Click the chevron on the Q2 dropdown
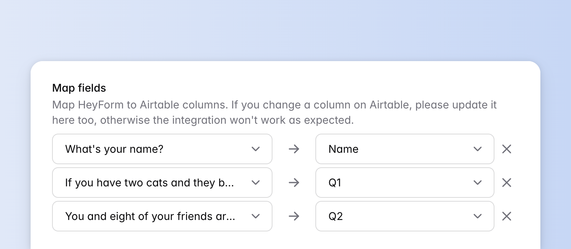Viewport: 571px width, 249px height. (477, 216)
